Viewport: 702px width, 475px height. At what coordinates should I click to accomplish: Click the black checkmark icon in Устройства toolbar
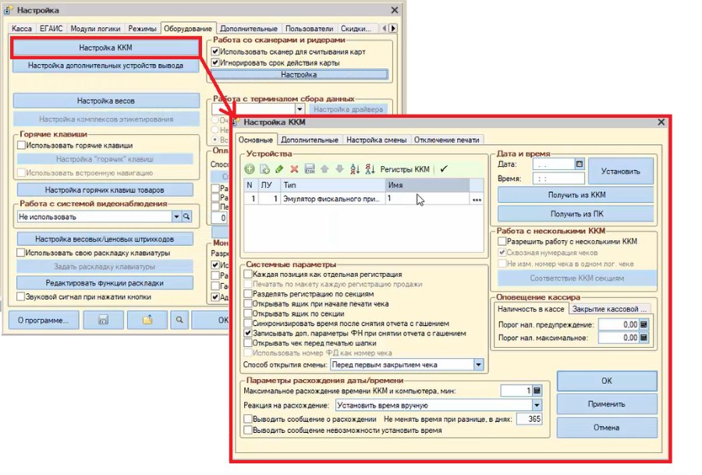coord(444,169)
